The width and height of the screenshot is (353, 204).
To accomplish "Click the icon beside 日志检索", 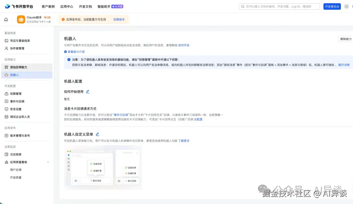I will pyautogui.click(x=7, y=154).
